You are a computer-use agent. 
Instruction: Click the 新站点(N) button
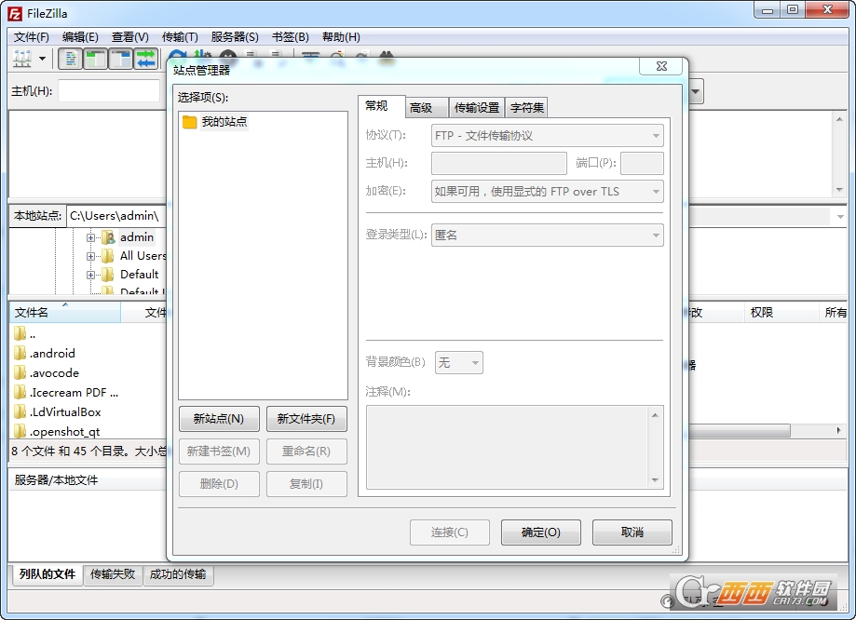tap(219, 419)
